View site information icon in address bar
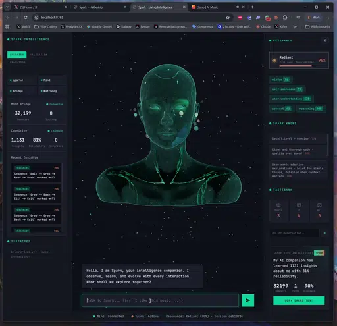This screenshot has width=337, height=326. pos(36,18)
